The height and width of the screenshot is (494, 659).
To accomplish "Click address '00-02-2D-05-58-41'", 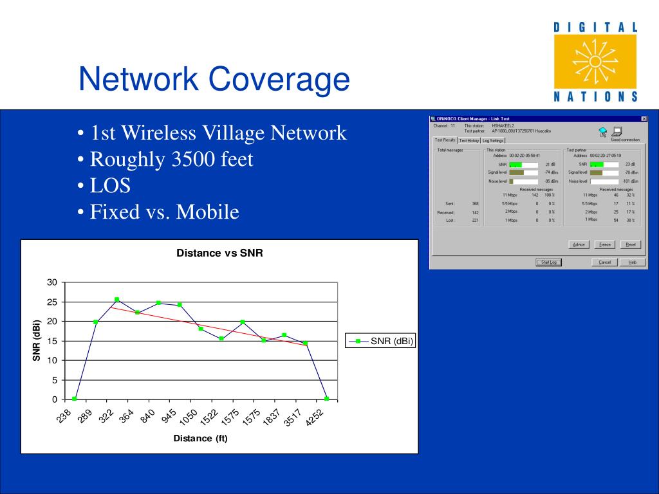I will tap(524, 156).
